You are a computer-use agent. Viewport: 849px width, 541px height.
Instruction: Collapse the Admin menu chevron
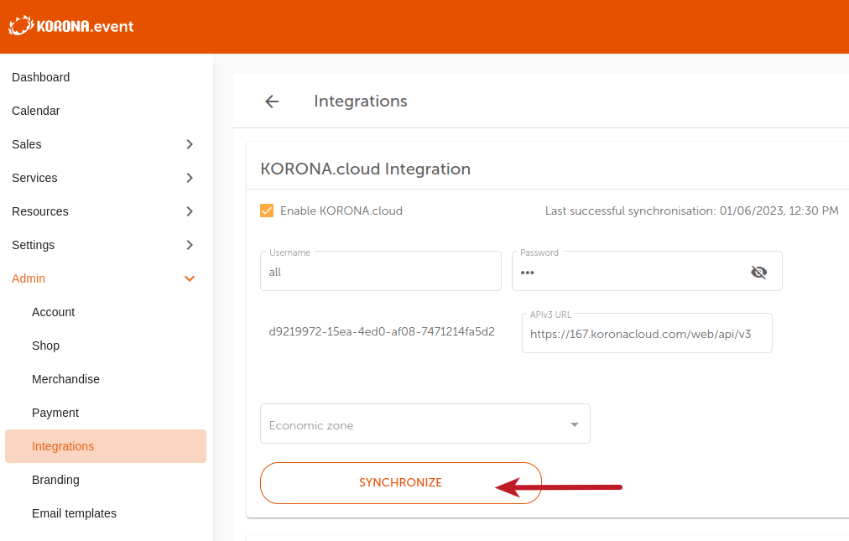click(x=190, y=278)
